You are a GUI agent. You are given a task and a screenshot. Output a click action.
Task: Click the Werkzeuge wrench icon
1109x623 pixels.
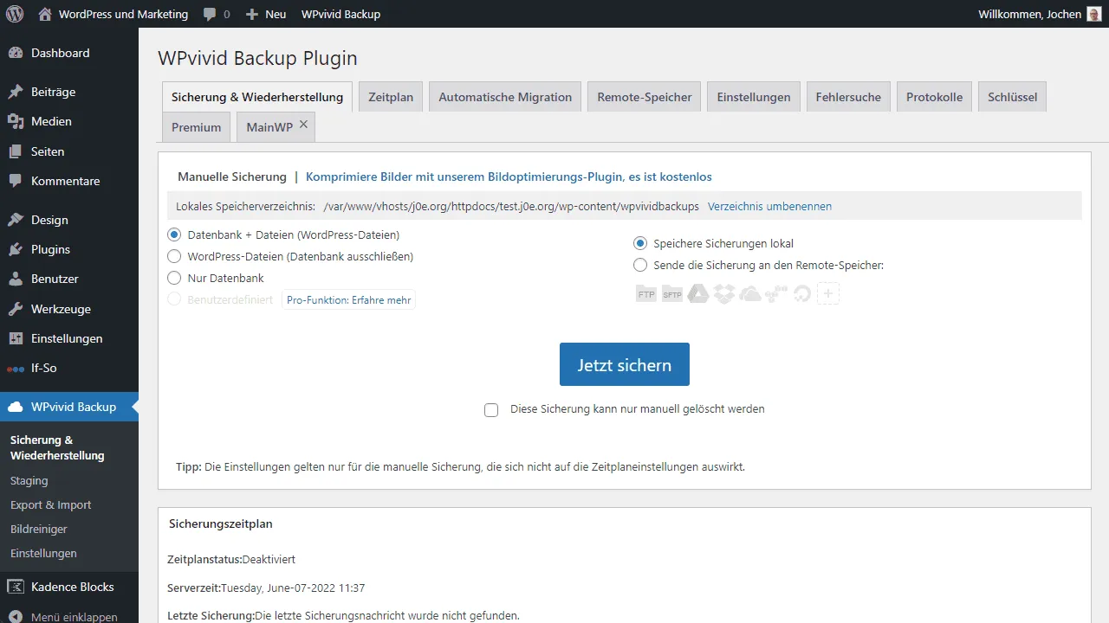click(x=16, y=309)
